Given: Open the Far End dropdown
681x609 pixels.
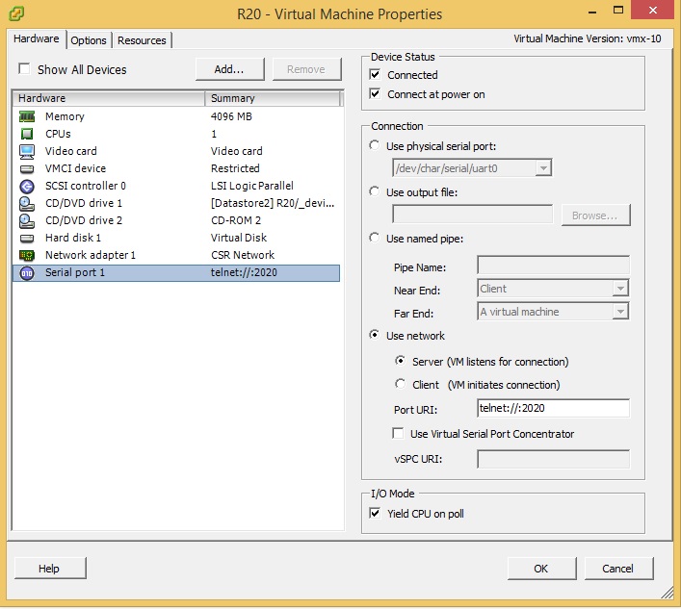Looking at the screenshot, I should (x=620, y=312).
